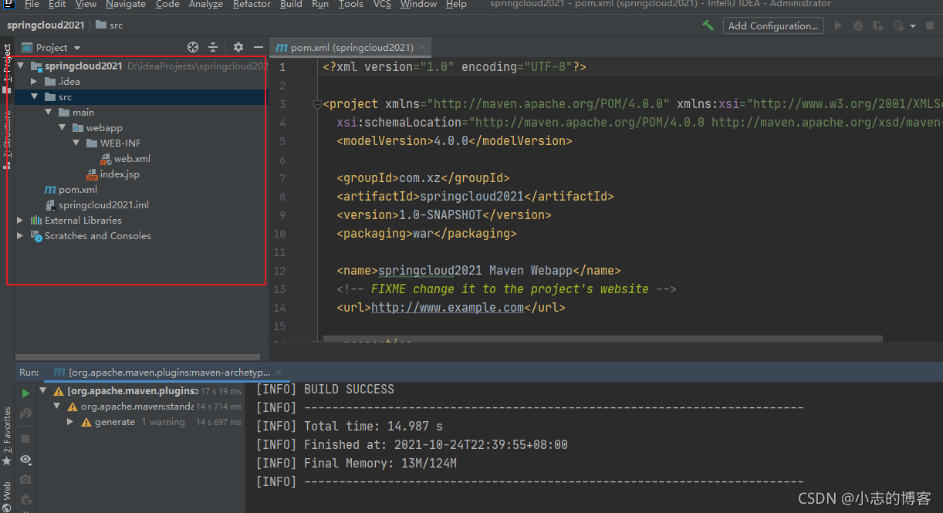Screen dimensions: 943x513
Task: Click the index.jsp file icon
Action: point(92,174)
